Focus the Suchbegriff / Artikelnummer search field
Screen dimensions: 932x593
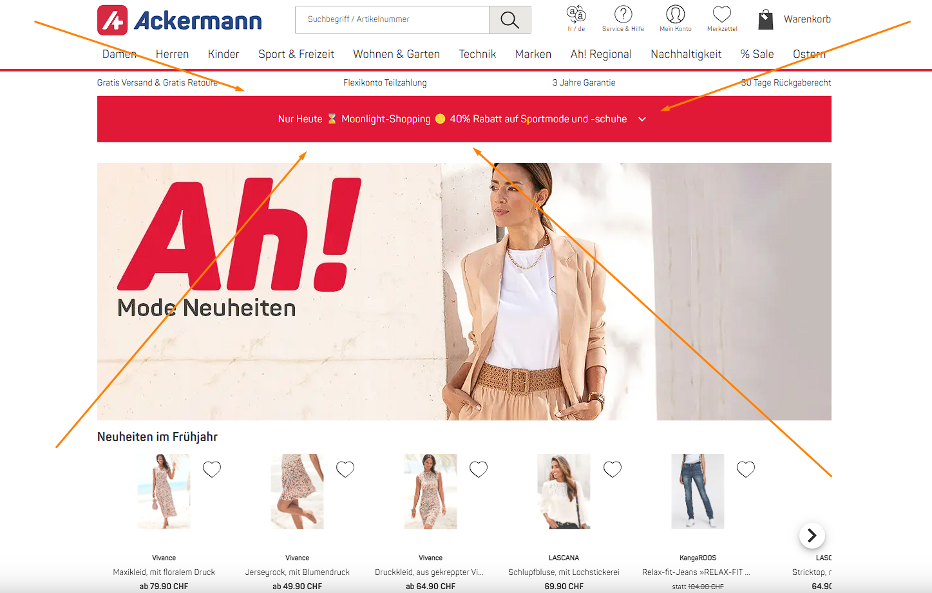click(392, 20)
